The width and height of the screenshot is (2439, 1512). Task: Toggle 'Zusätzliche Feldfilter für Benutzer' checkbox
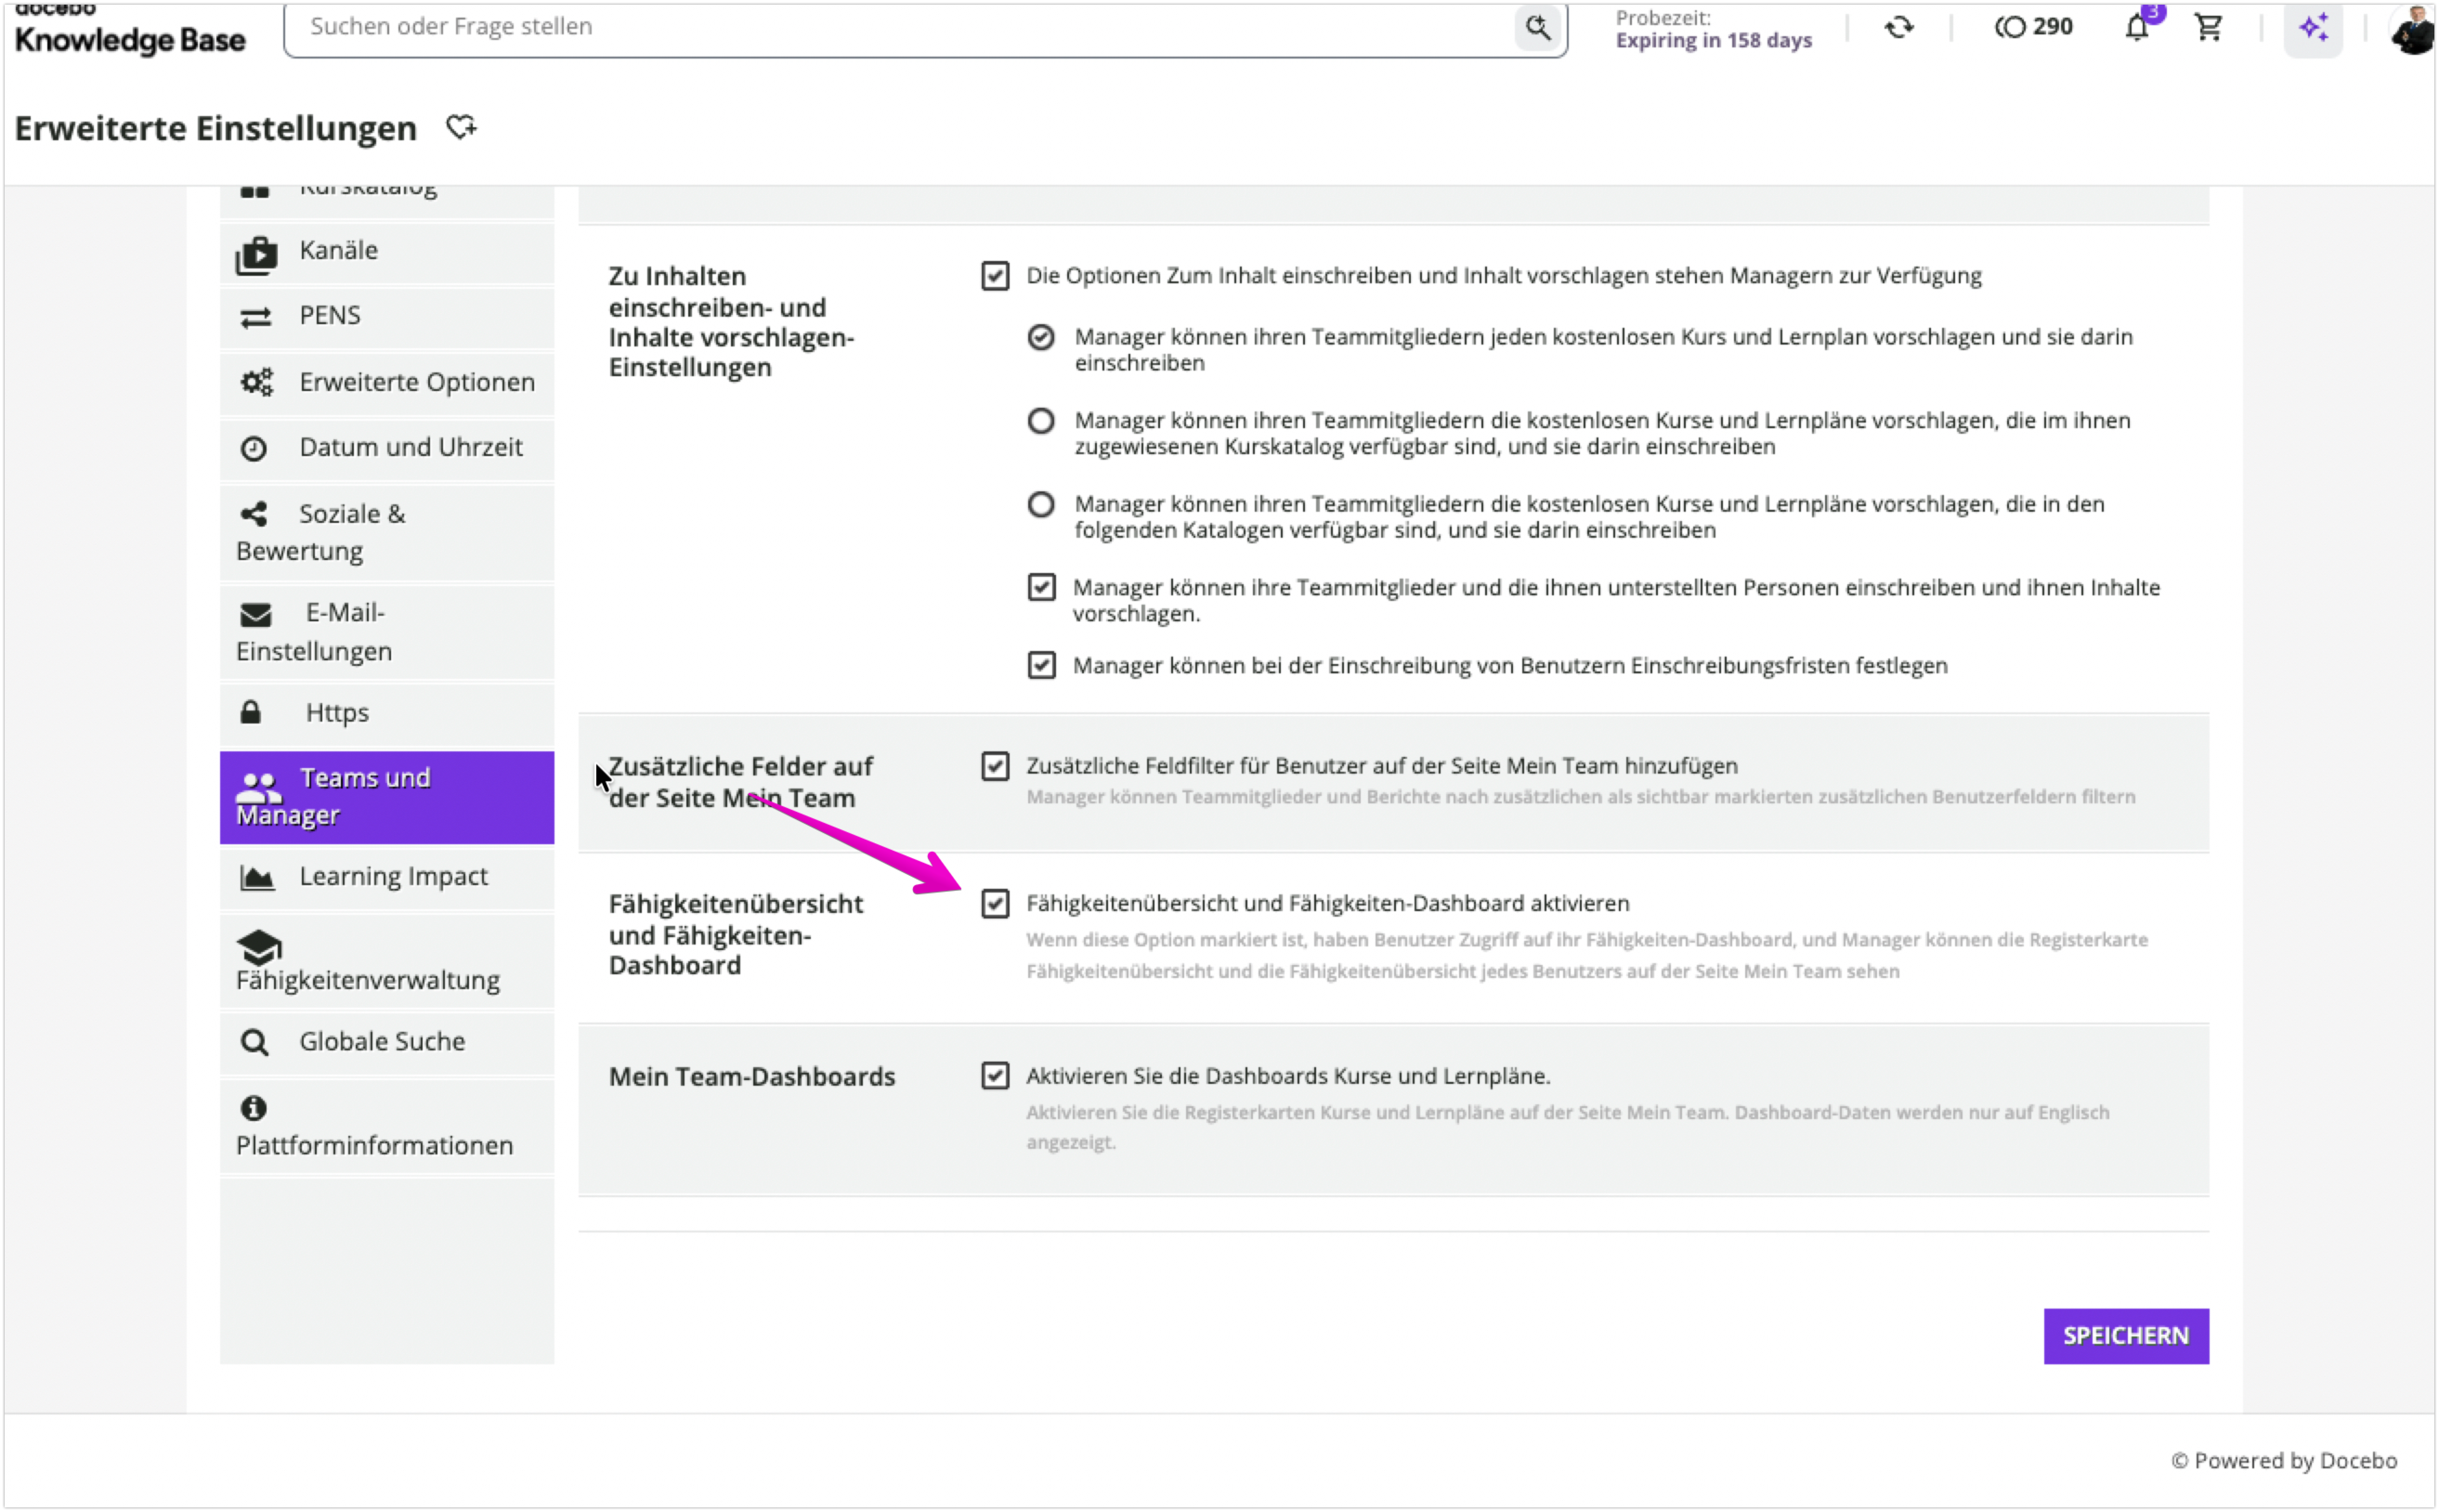995,766
